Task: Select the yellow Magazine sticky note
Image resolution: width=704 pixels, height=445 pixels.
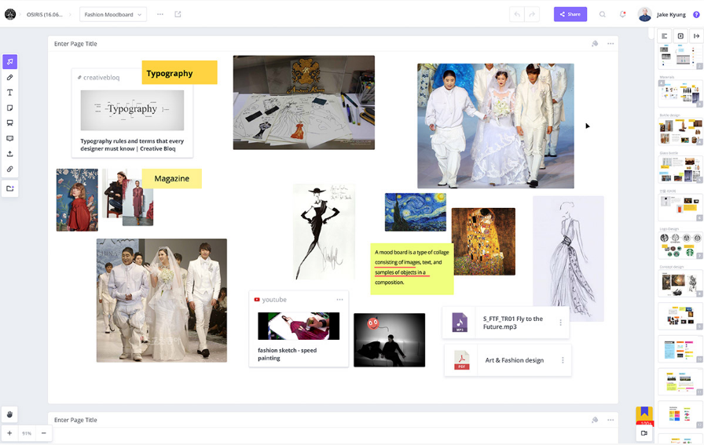Action: coord(171,178)
